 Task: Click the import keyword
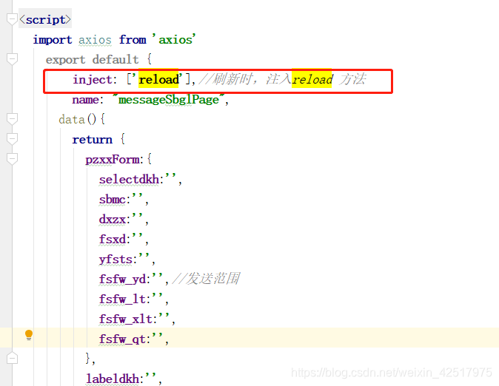coord(53,40)
